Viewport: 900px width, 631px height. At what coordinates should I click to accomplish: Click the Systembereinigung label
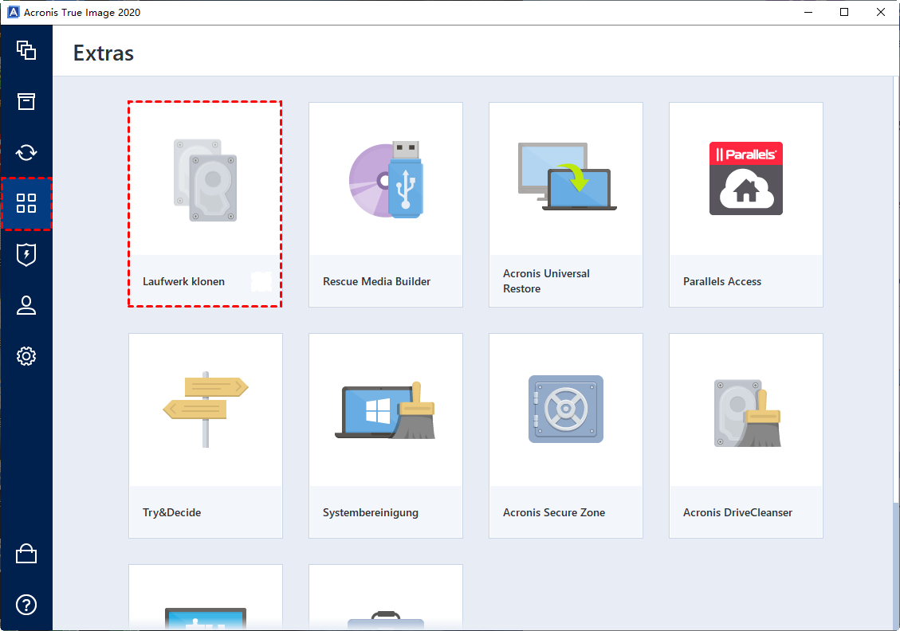370,513
